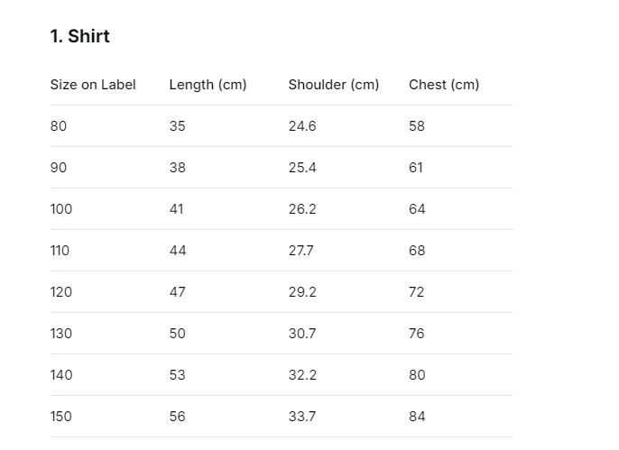The height and width of the screenshot is (450, 619).
Task: Click the 'Length (cm)' column header
Action: [208, 85]
